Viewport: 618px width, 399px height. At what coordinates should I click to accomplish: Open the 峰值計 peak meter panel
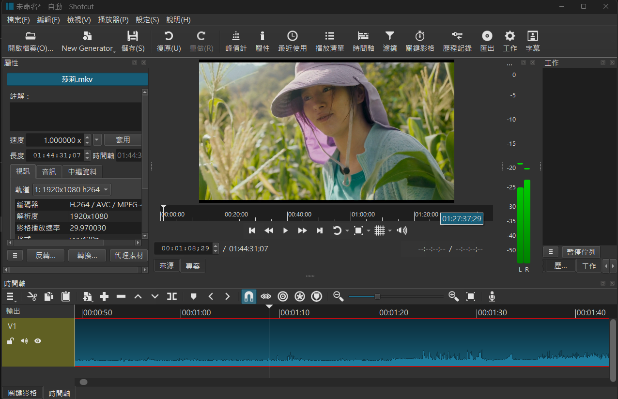click(x=236, y=42)
